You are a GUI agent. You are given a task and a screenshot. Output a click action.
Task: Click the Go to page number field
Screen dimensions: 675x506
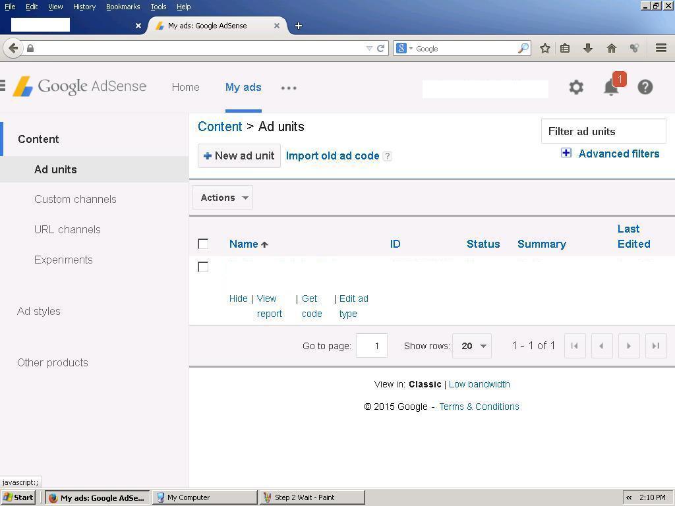[372, 346]
